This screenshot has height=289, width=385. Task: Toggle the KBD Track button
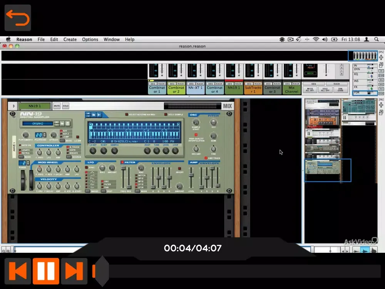206,158
